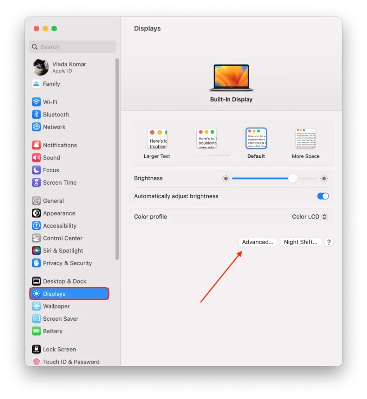Open the Touch ID fingerprint icon
367x399 pixels.
tap(36, 362)
